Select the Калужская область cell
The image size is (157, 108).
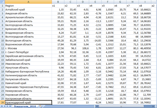(x=28, y=79)
